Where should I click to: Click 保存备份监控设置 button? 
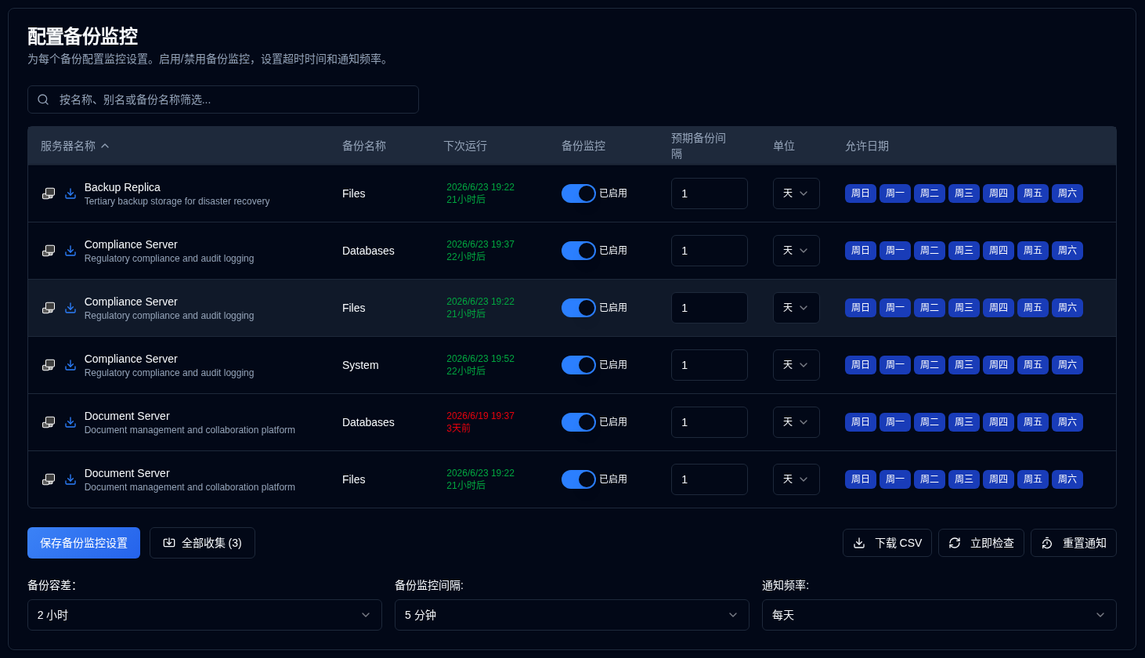pos(84,543)
